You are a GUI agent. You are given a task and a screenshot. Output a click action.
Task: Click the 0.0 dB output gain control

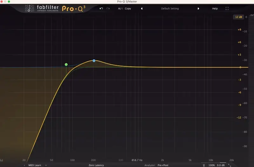[x=221, y=165]
